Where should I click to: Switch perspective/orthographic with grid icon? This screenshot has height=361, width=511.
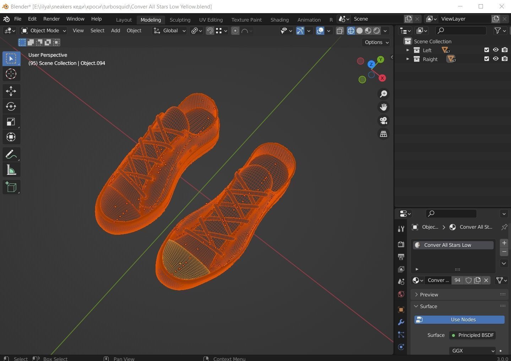coord(384,134)
